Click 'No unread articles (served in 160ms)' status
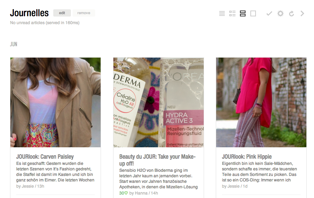314x198 pixels. pos(45,23)
